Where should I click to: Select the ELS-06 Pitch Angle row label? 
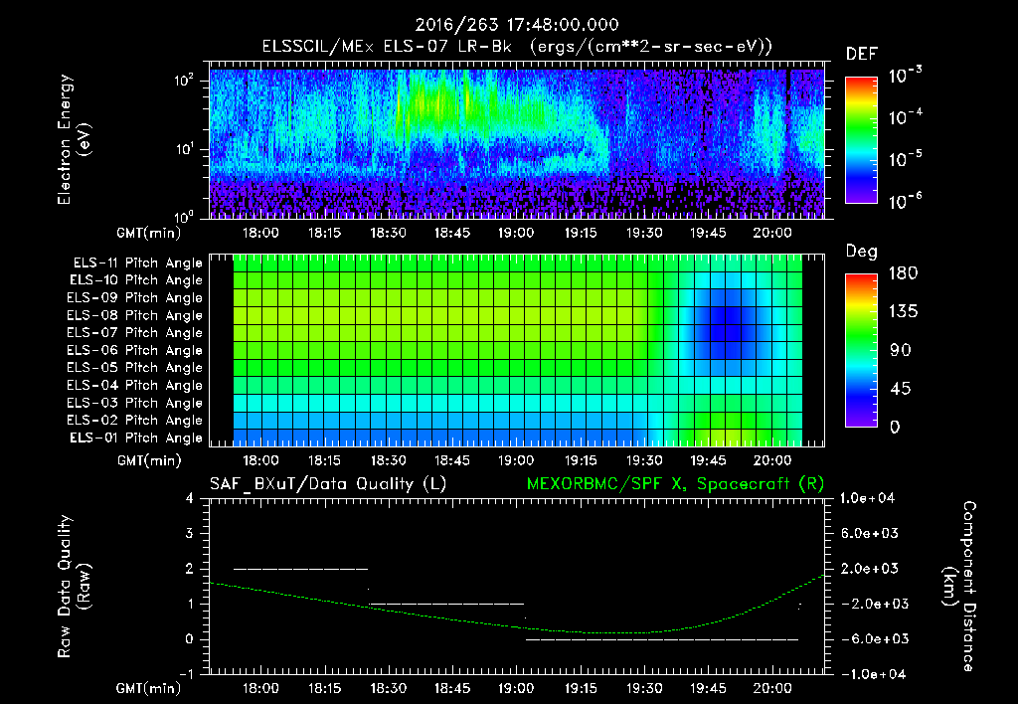(x=135, y=350)
